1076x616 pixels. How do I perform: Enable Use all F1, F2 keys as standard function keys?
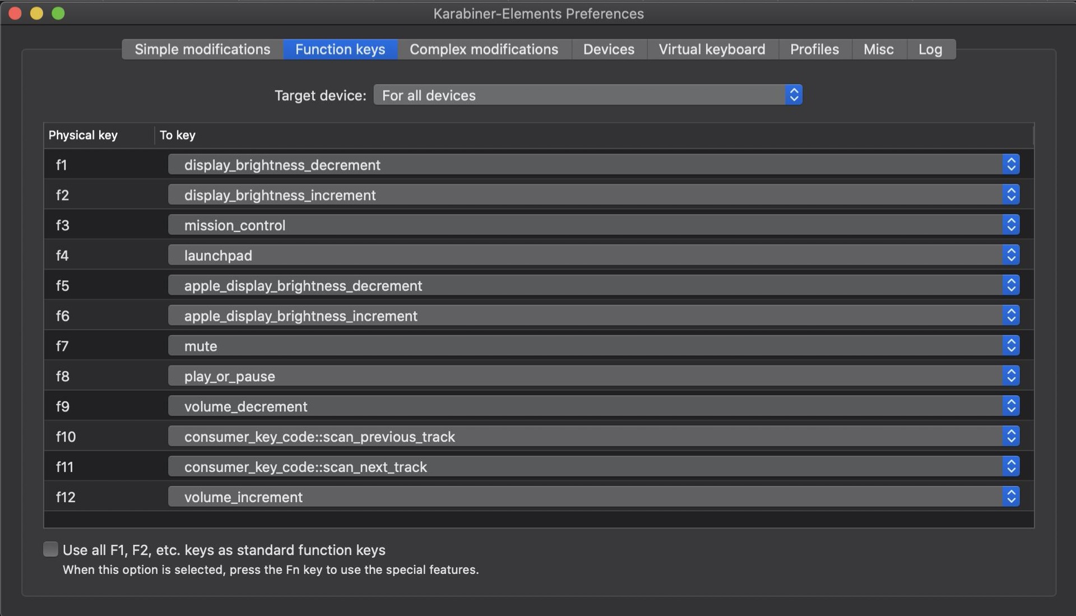click(x=50, y=549)
